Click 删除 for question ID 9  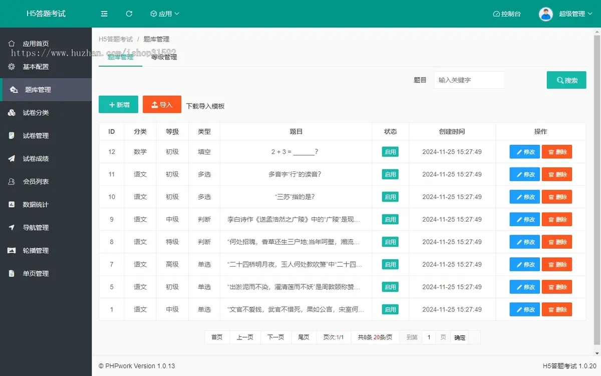[x=557, y=220]
